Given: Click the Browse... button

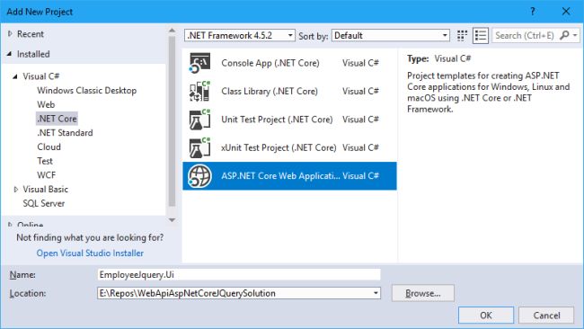Looking at the screenshot, I should (x=423, y=293).
